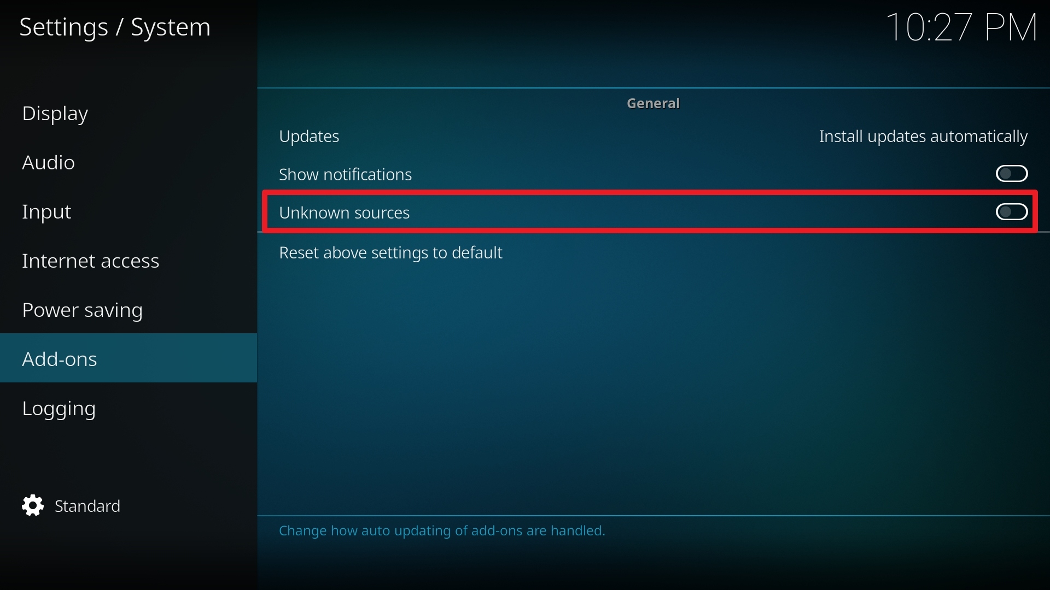Select the Power saving section
1050x590 pixels.
82,309
